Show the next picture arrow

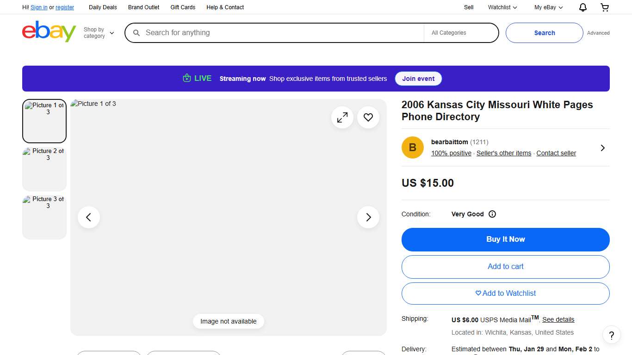coord(368,217)
